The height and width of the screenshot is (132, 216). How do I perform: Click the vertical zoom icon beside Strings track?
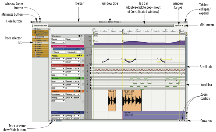87,78
